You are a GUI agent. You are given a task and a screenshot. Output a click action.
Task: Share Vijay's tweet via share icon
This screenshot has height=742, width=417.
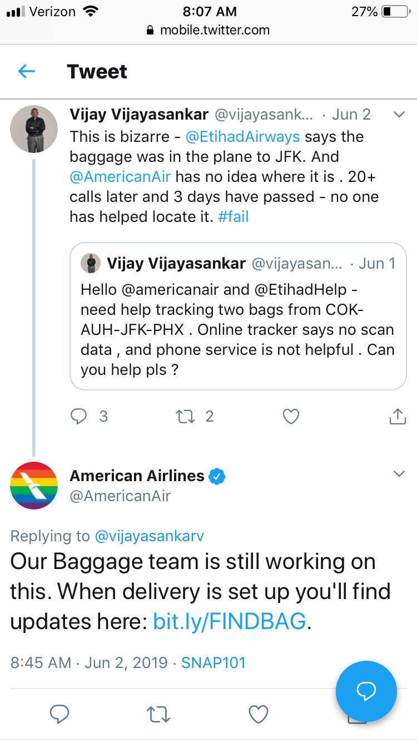[x=398, y=416]
